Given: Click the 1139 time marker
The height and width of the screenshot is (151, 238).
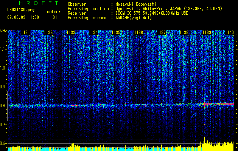Looking at the screenshot, I should (x=207, y=32).
